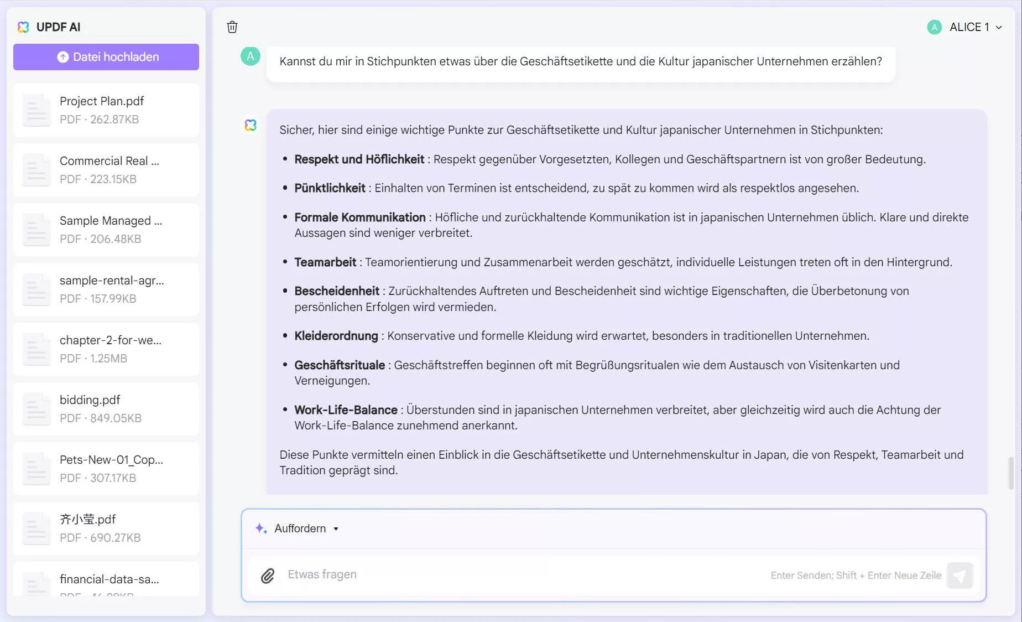Open the financial-data-sa PDF file
1022x622 pixels.
(x=105, y=581)
